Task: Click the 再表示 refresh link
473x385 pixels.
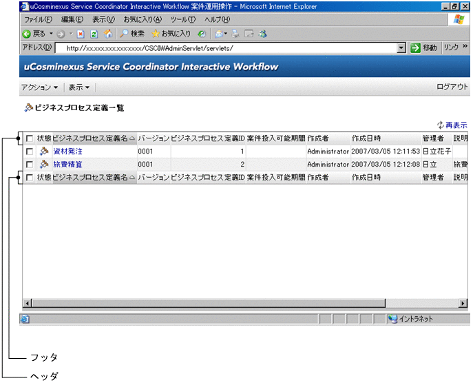Action: coord(456,125)
